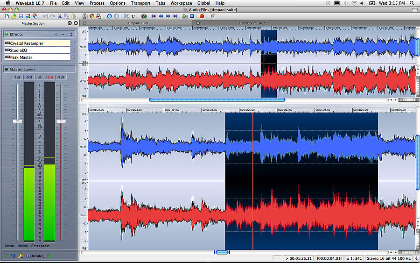Click the right master level fader

pos(61,121)
